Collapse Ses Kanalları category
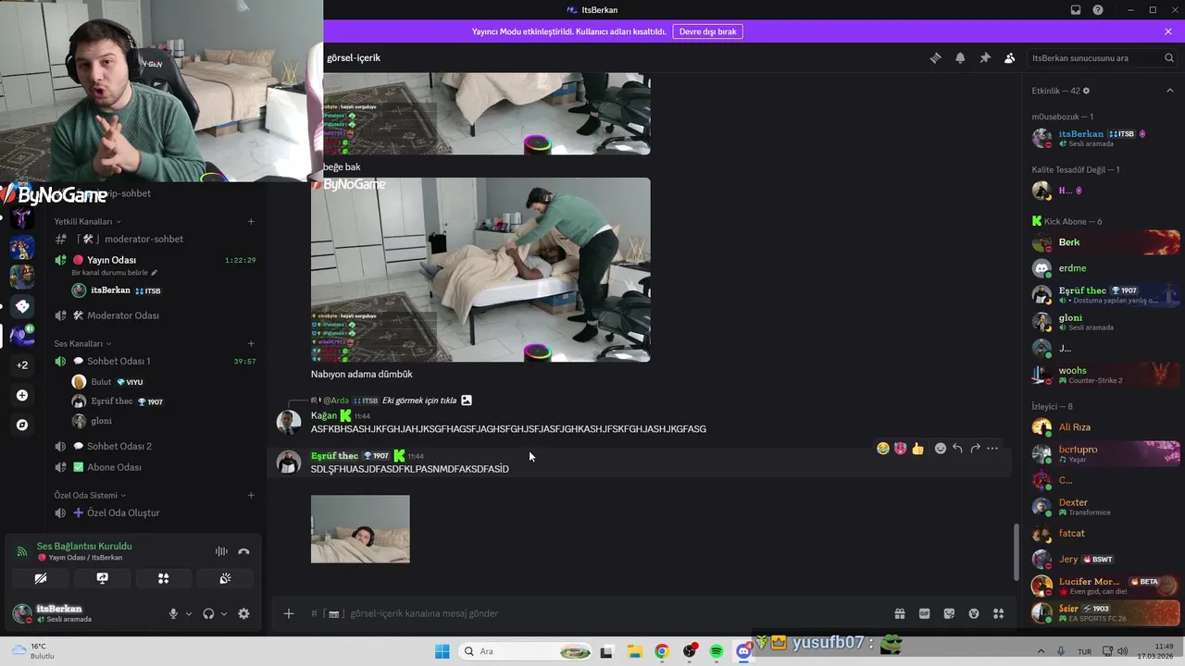 coord(82,343)
